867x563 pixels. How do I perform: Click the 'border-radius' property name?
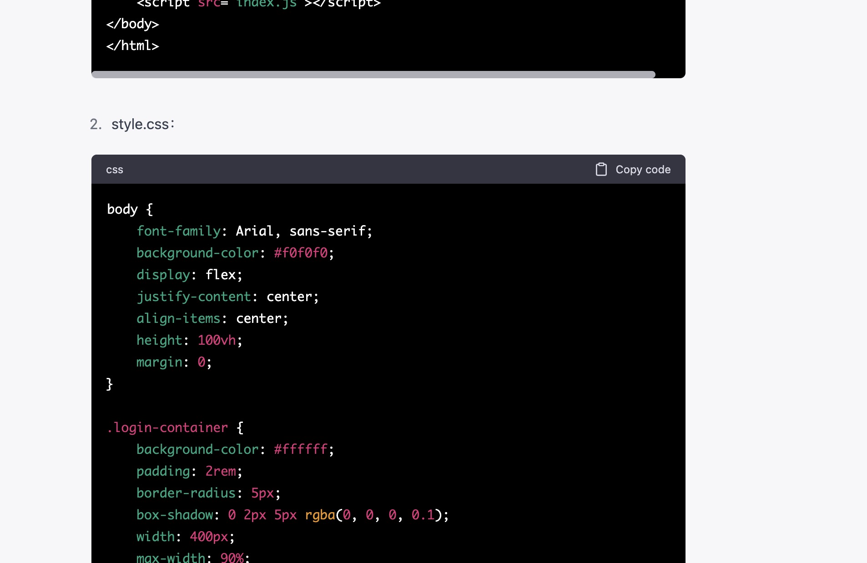coord(186,493)
